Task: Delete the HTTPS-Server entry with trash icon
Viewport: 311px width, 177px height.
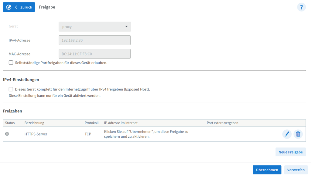Action: tap(298, 134)
